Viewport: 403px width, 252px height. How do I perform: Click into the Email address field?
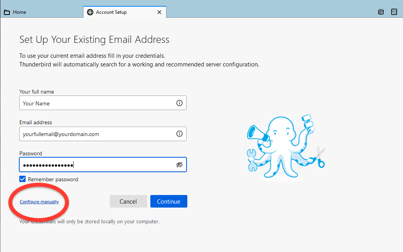click(x=96, y=134)
